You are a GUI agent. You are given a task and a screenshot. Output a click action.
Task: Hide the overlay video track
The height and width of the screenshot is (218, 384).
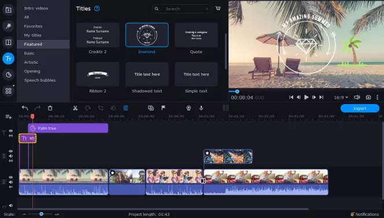click(x=11, y=152)
